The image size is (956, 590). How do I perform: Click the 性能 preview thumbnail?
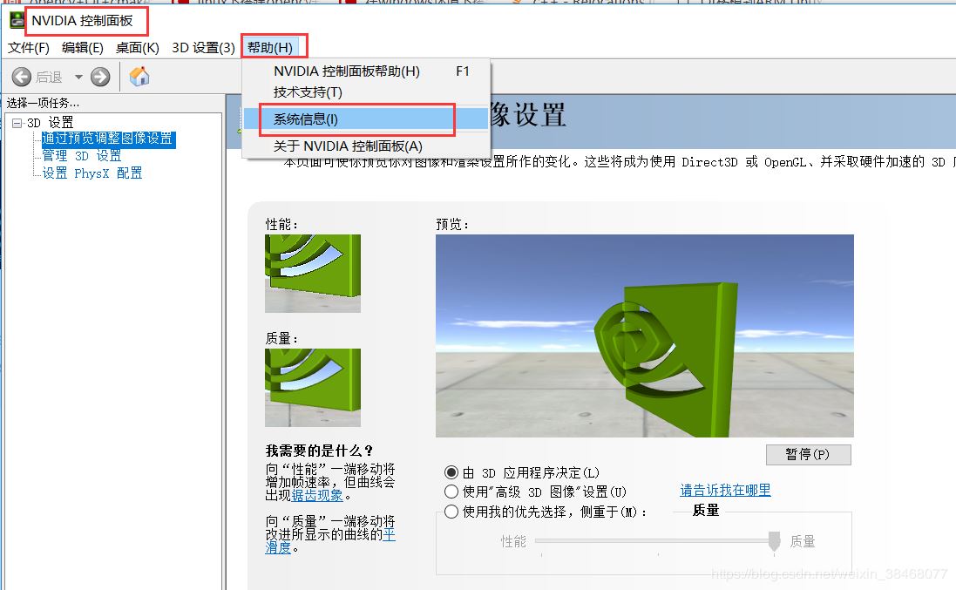(313, 274)
